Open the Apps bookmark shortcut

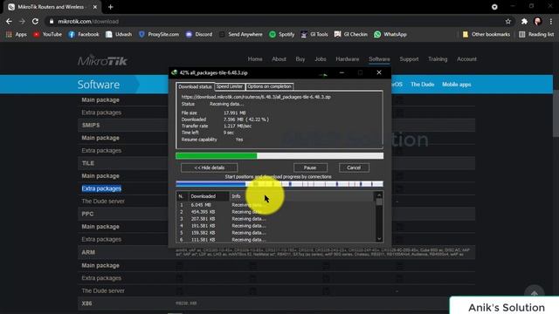17,35
